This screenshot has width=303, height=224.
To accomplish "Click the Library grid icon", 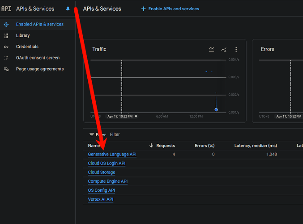I will tap(6, 35).
